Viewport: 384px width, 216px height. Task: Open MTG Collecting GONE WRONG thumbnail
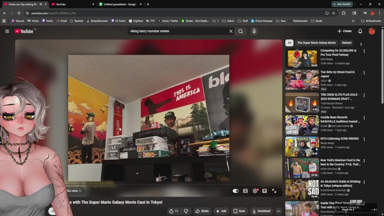coord(302,147)
